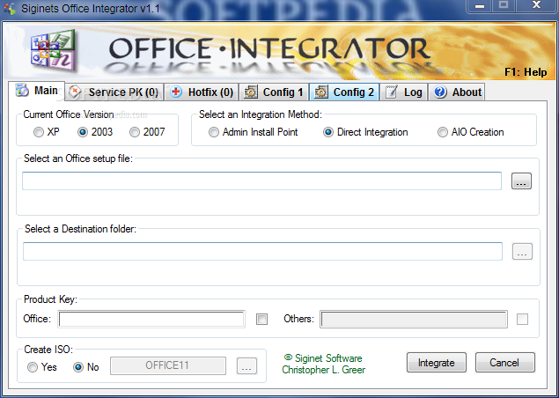This screenshot has width=559, height=398.
Task: Click the Christopher L. Greer text
Action: click(323, 370)
